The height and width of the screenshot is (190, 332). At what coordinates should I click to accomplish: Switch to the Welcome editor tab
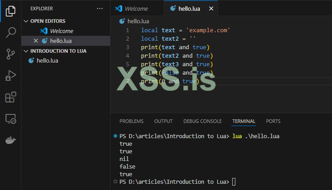tap(136, 8)
